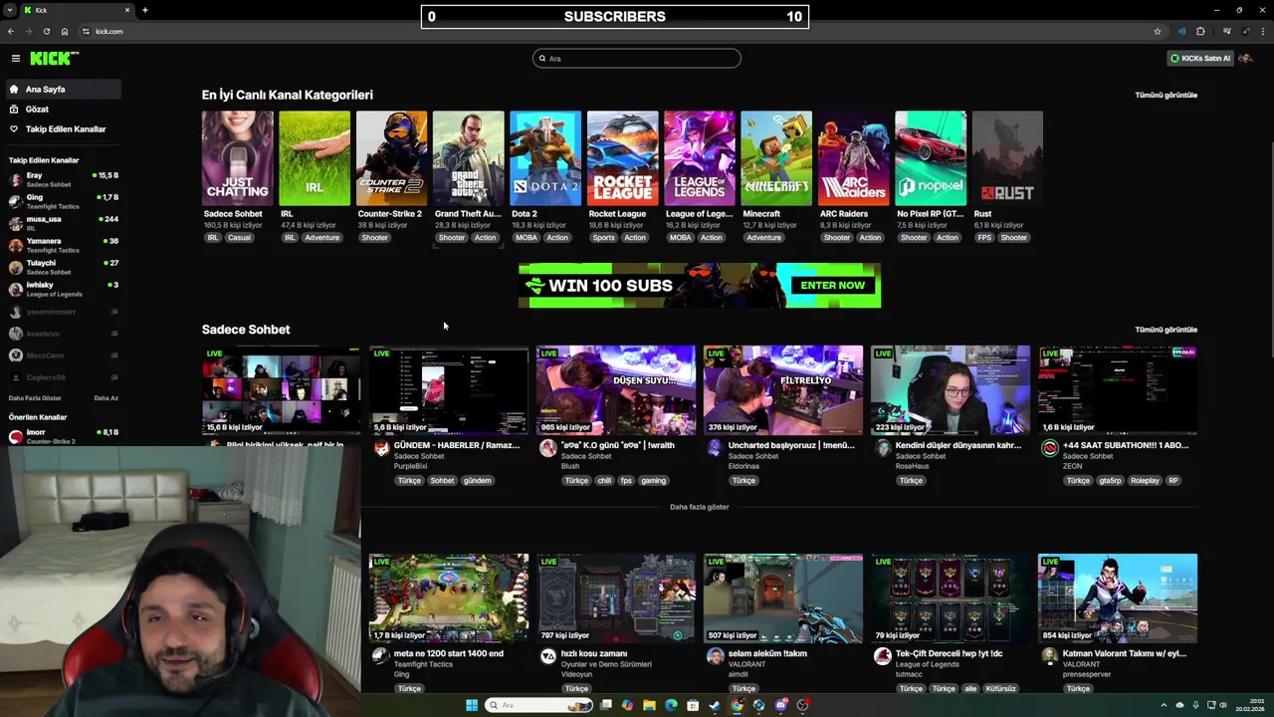Open GÜNDEM - HABERLER stream by PurpleBixi
The image size is (1274, 717).
click(449, 390)
